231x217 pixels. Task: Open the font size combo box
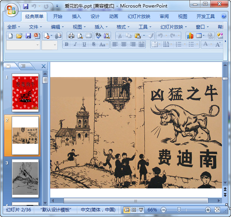[49, 45]
